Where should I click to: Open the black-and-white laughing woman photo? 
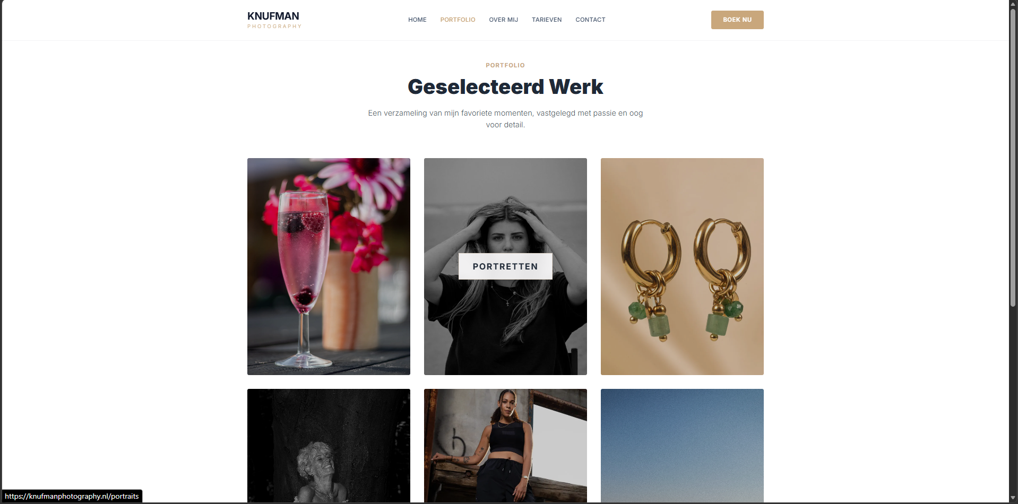coord(329,446)
